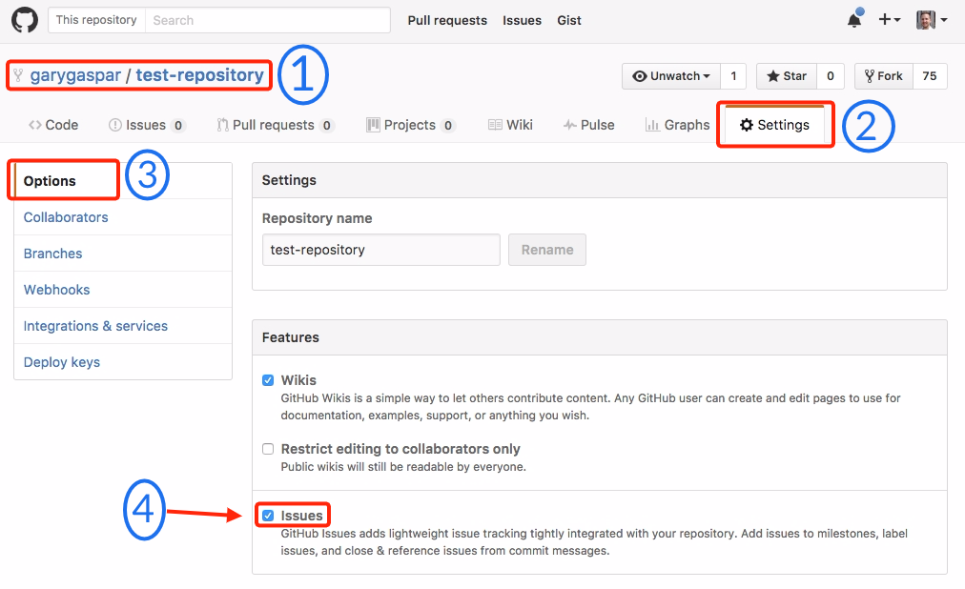Click the Wiki tab book icon
This screenshot has height=589, width=965.
tap(496, 125)
